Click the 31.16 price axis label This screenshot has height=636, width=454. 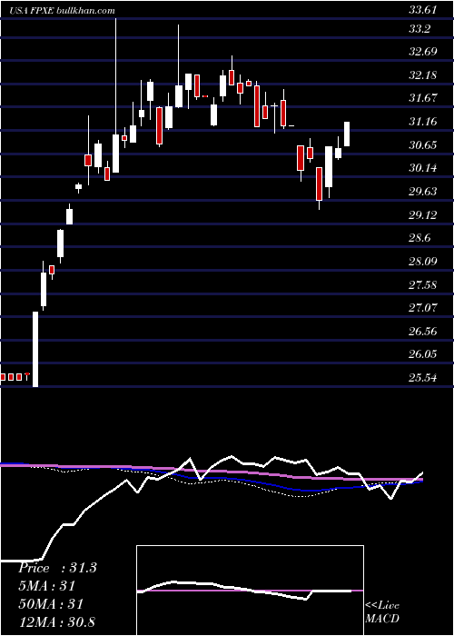(423, 122)
